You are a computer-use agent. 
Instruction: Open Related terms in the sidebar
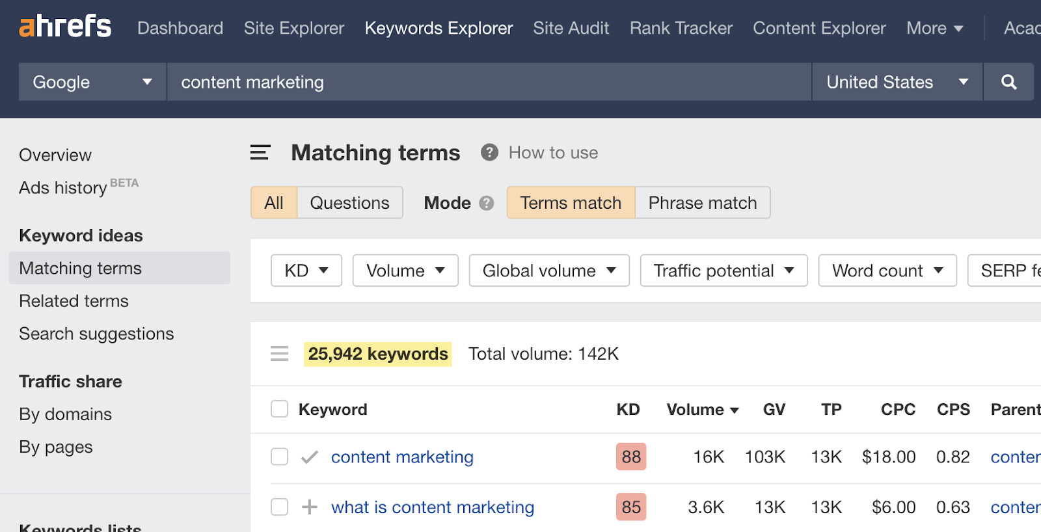[74, 301]
